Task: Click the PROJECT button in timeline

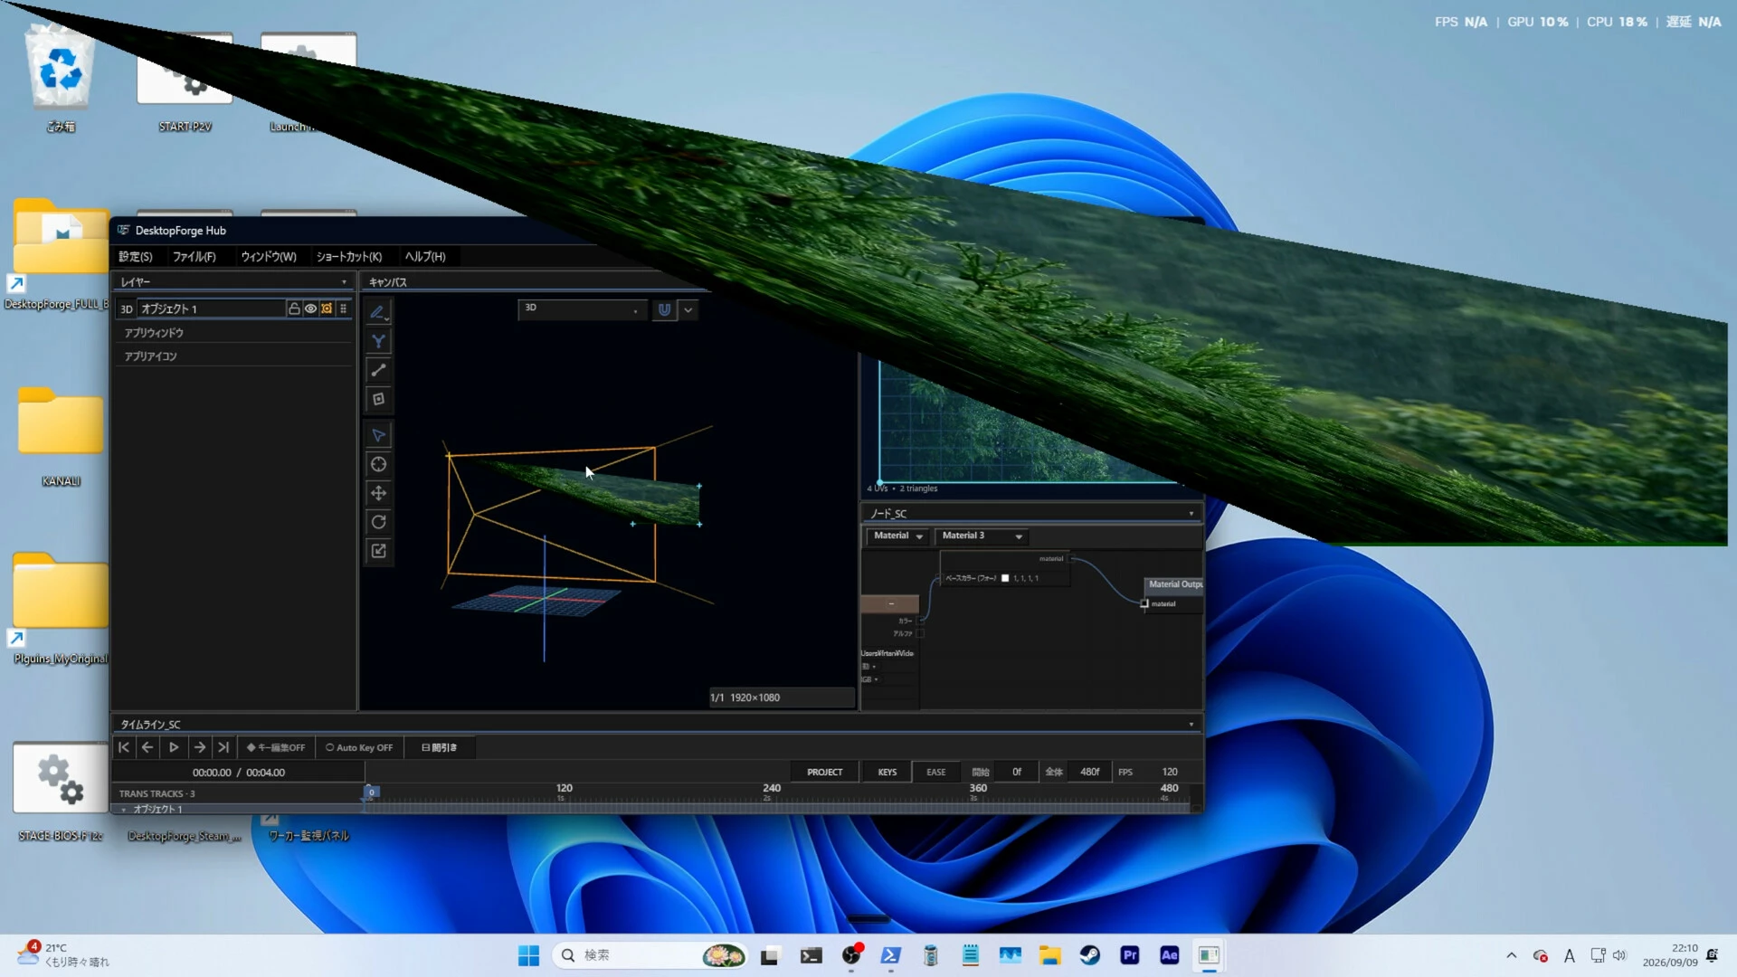Action: click(824, 772)
